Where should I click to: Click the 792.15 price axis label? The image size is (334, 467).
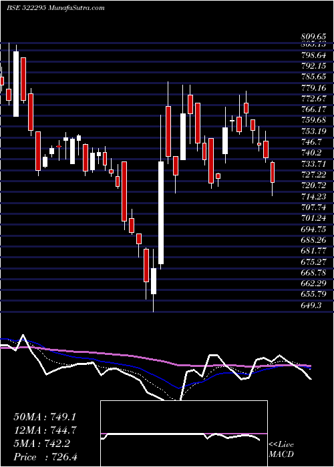click(313, 65)
